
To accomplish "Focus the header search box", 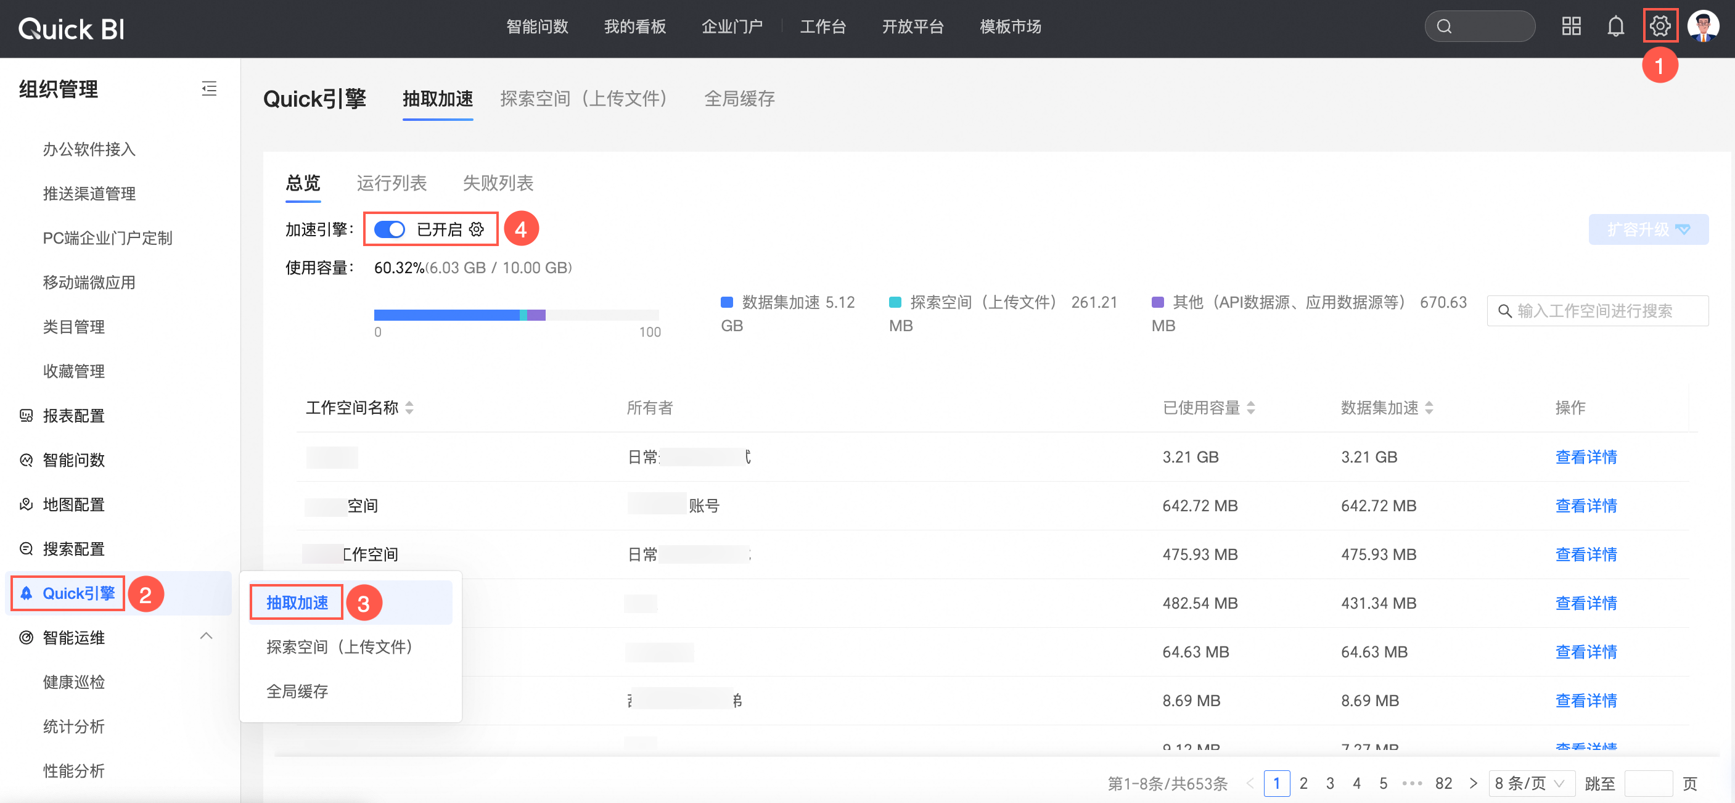I will pos(1480,27).
